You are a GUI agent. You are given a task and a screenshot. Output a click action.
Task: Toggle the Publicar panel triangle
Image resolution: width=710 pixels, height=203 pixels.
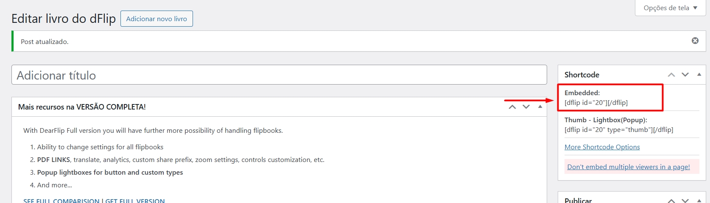click(x=699, y=200)
